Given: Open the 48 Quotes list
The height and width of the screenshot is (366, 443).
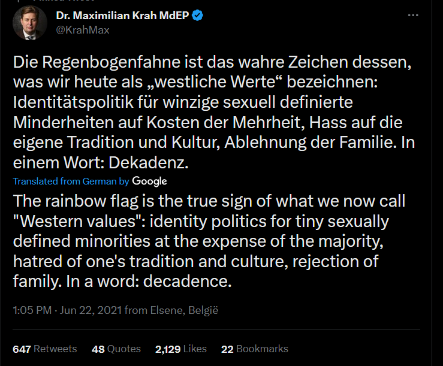Looking at the screenshot, I should 116,349.
